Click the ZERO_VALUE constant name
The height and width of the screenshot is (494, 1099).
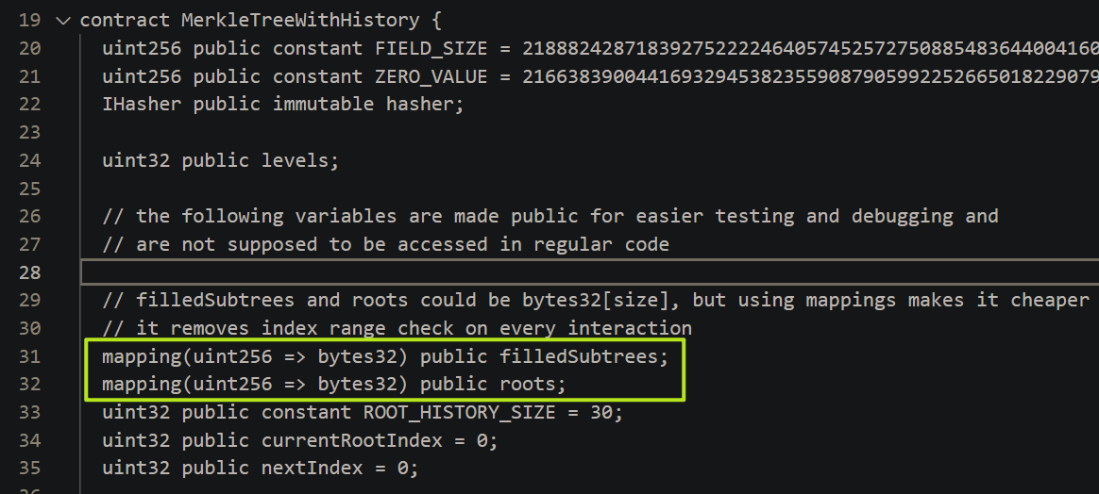point(431,76)
